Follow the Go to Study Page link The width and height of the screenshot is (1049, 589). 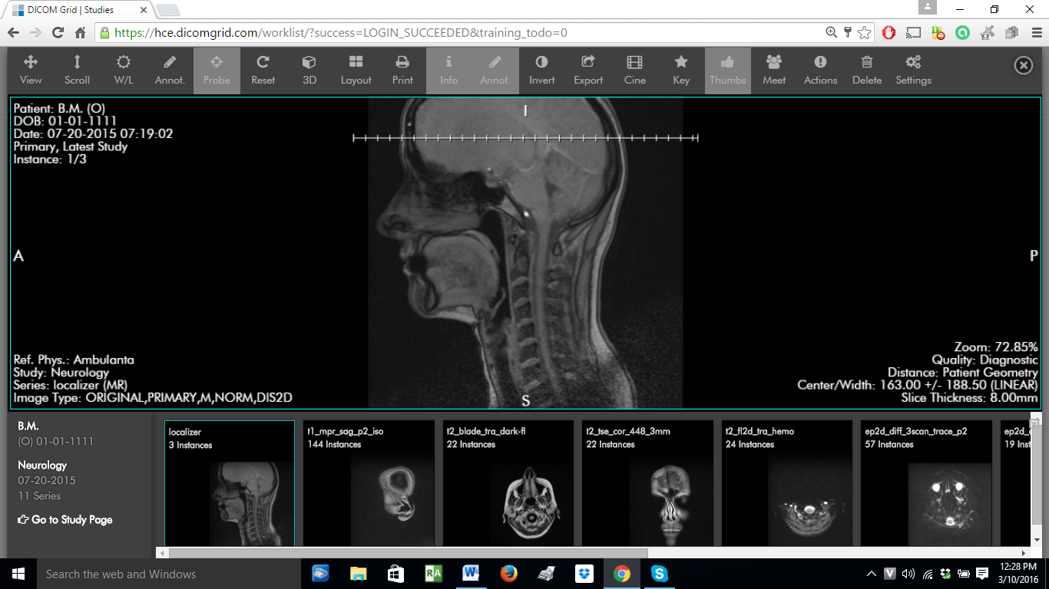click(65, 520)
